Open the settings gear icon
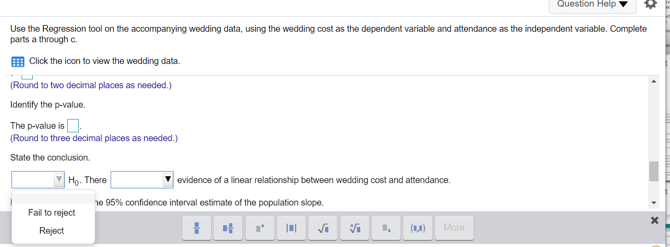This screenshot has width=670, height=247. coord(651,4)
